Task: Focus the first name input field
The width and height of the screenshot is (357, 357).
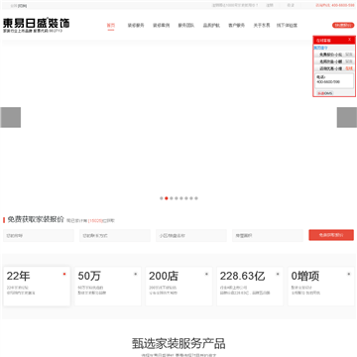Action: click(39, 236)
